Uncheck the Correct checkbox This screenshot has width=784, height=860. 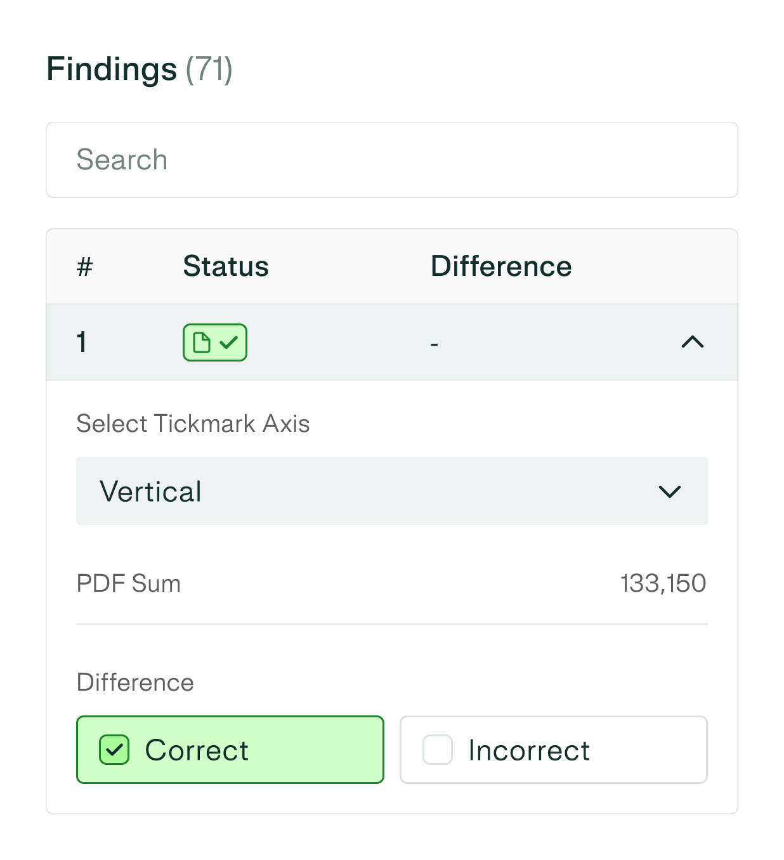(x=114, y=750)
